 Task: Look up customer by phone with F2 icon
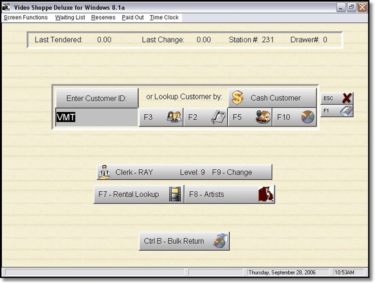pyautogui.click(x=205, y=117)
